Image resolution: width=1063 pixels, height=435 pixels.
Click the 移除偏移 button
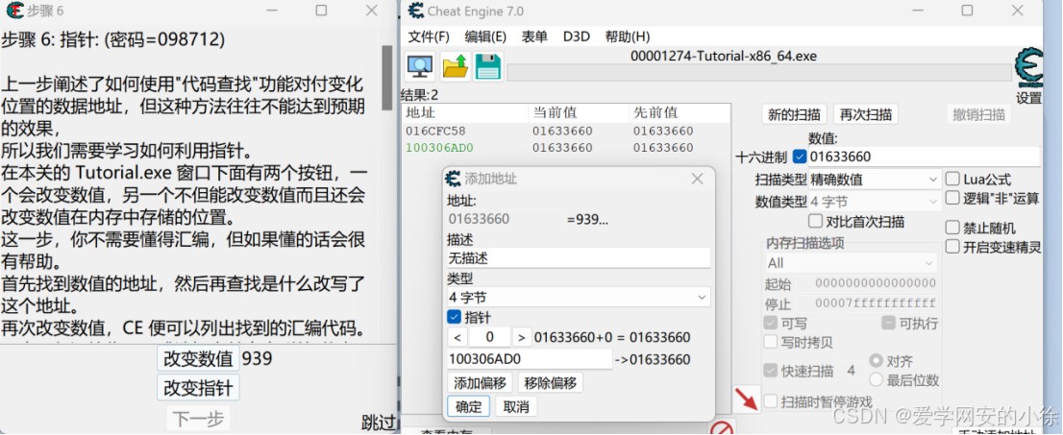(551, 383)
